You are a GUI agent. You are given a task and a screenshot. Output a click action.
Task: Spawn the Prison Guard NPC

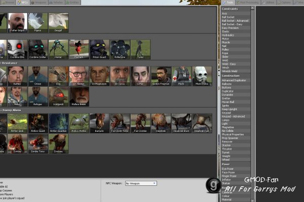pos(99,49)
